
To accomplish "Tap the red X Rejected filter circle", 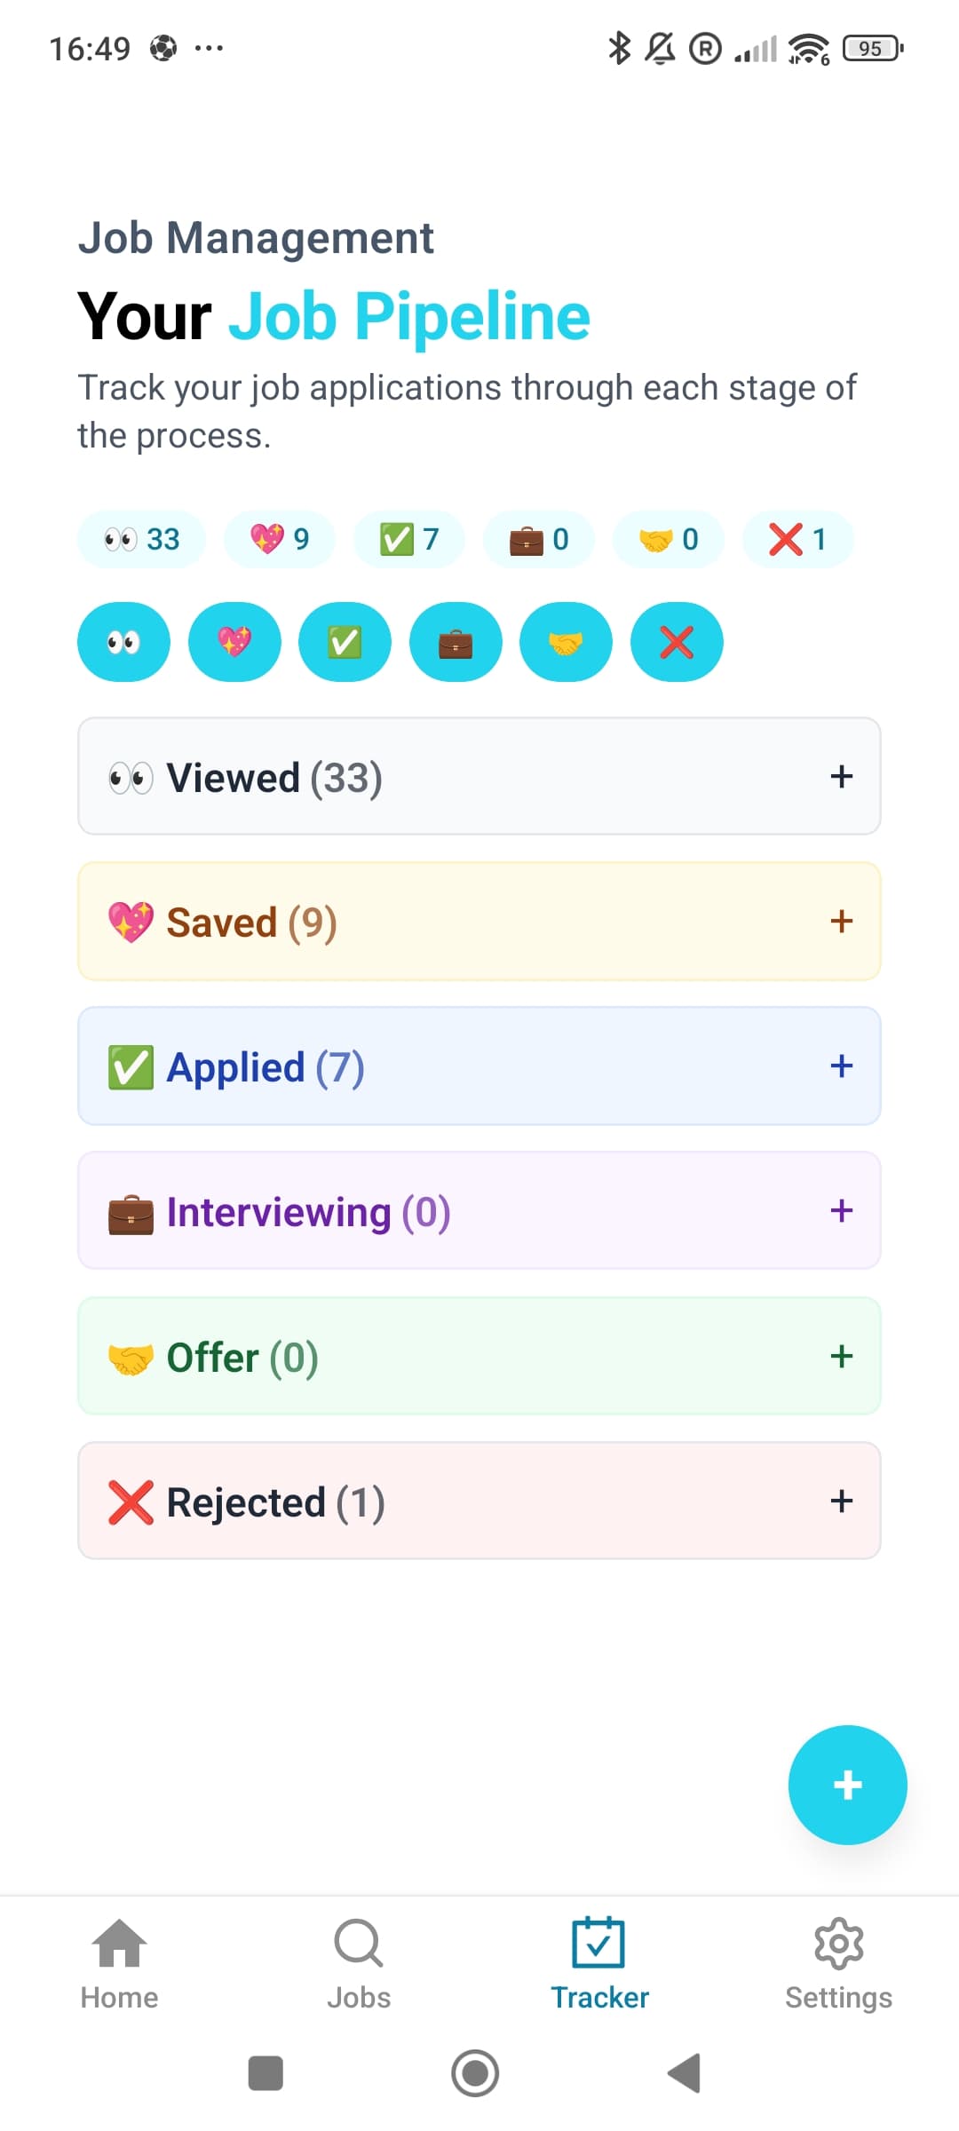I will coord(677,642).
